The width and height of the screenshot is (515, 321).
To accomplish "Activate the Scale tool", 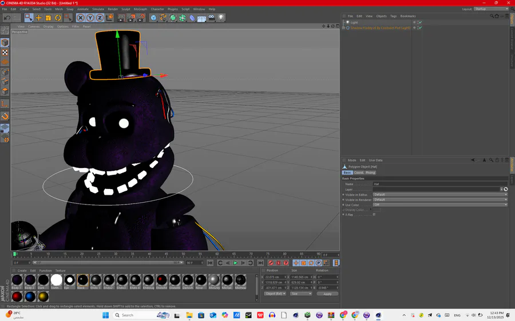I will [x=48, y=18].
